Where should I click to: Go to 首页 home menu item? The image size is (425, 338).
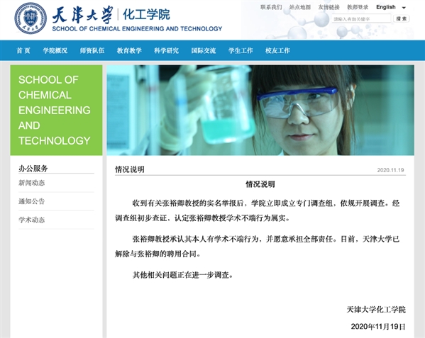23,50
